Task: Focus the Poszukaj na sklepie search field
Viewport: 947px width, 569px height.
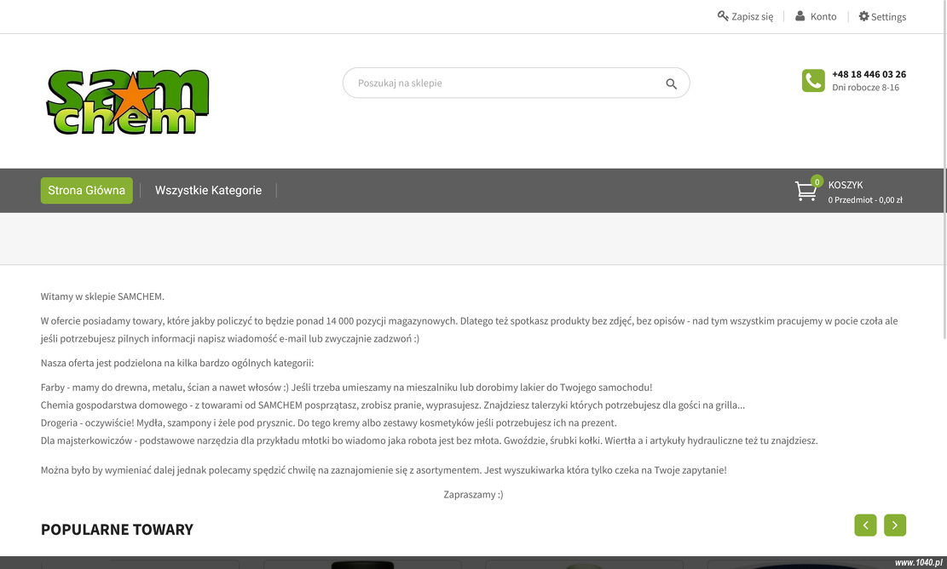Action: click(509, 83)
